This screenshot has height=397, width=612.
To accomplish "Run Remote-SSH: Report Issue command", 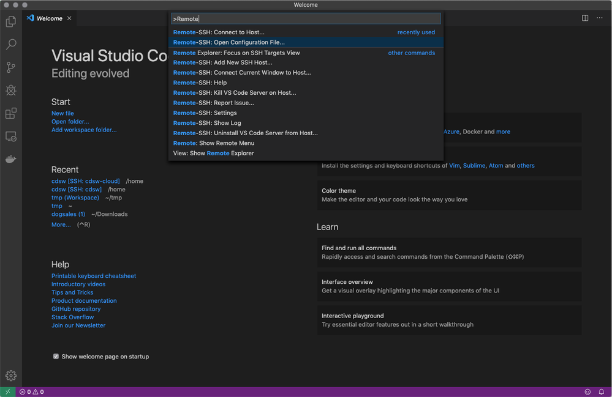I will pos(306,103).
